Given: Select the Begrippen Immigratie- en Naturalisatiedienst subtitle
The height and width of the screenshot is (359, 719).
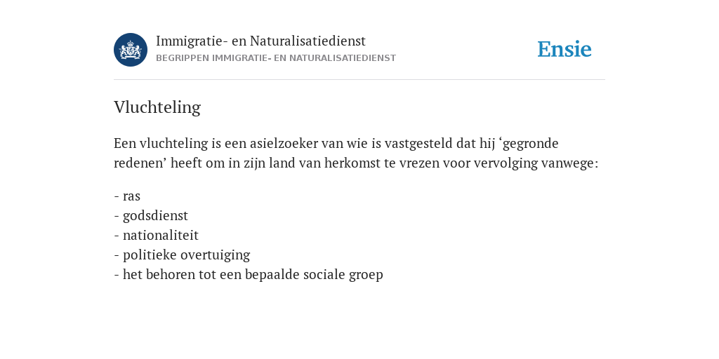Looking at the screenshot, I should (275, 58).
